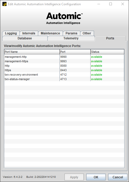This screenshot has height=182, width=129.
Task: Select the Maintenance tab
Action: click(x=50, y=33)
